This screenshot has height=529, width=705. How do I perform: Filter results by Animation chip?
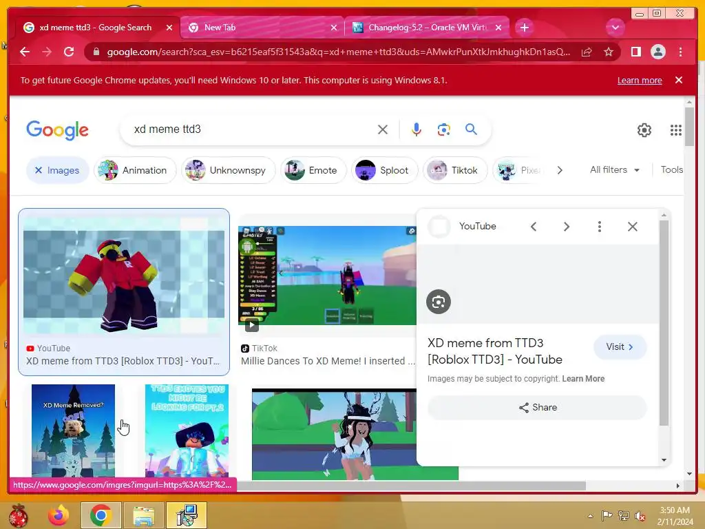pyautogui.click(x=135, y=171)
